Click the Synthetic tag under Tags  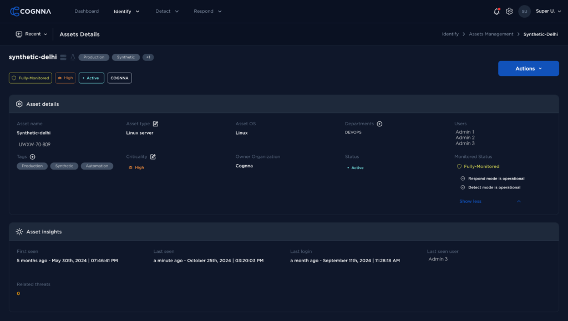pos(64,166)
